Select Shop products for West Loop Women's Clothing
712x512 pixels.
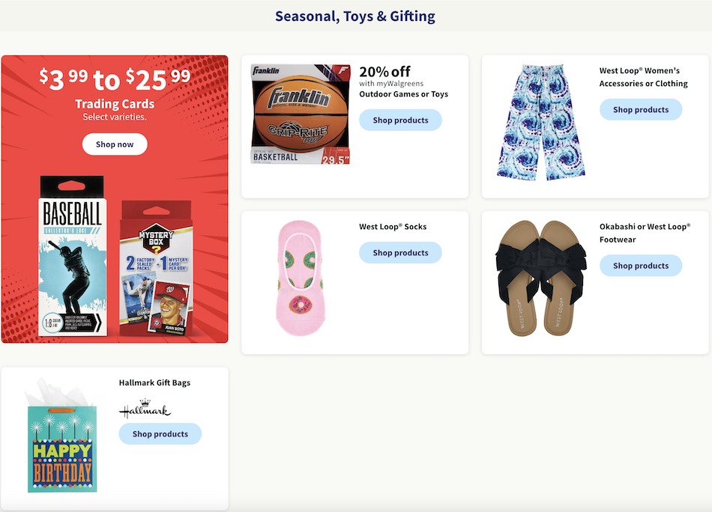641,110
